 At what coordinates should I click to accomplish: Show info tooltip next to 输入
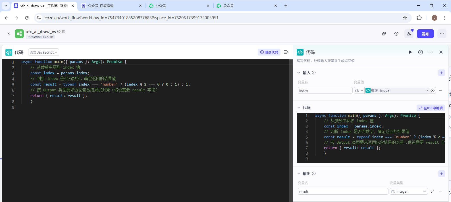pyautogui.click(x=314, y=73)
